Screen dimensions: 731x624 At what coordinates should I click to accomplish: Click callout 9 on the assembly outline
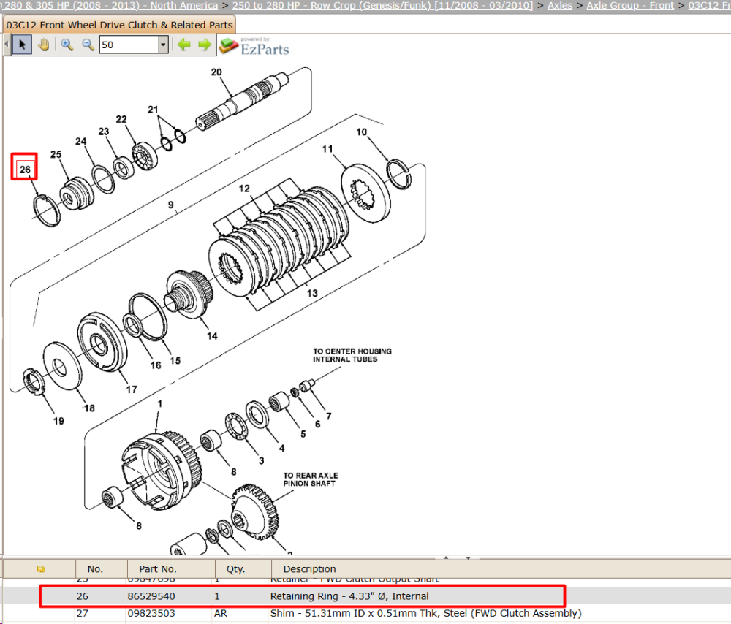[171, 205]
